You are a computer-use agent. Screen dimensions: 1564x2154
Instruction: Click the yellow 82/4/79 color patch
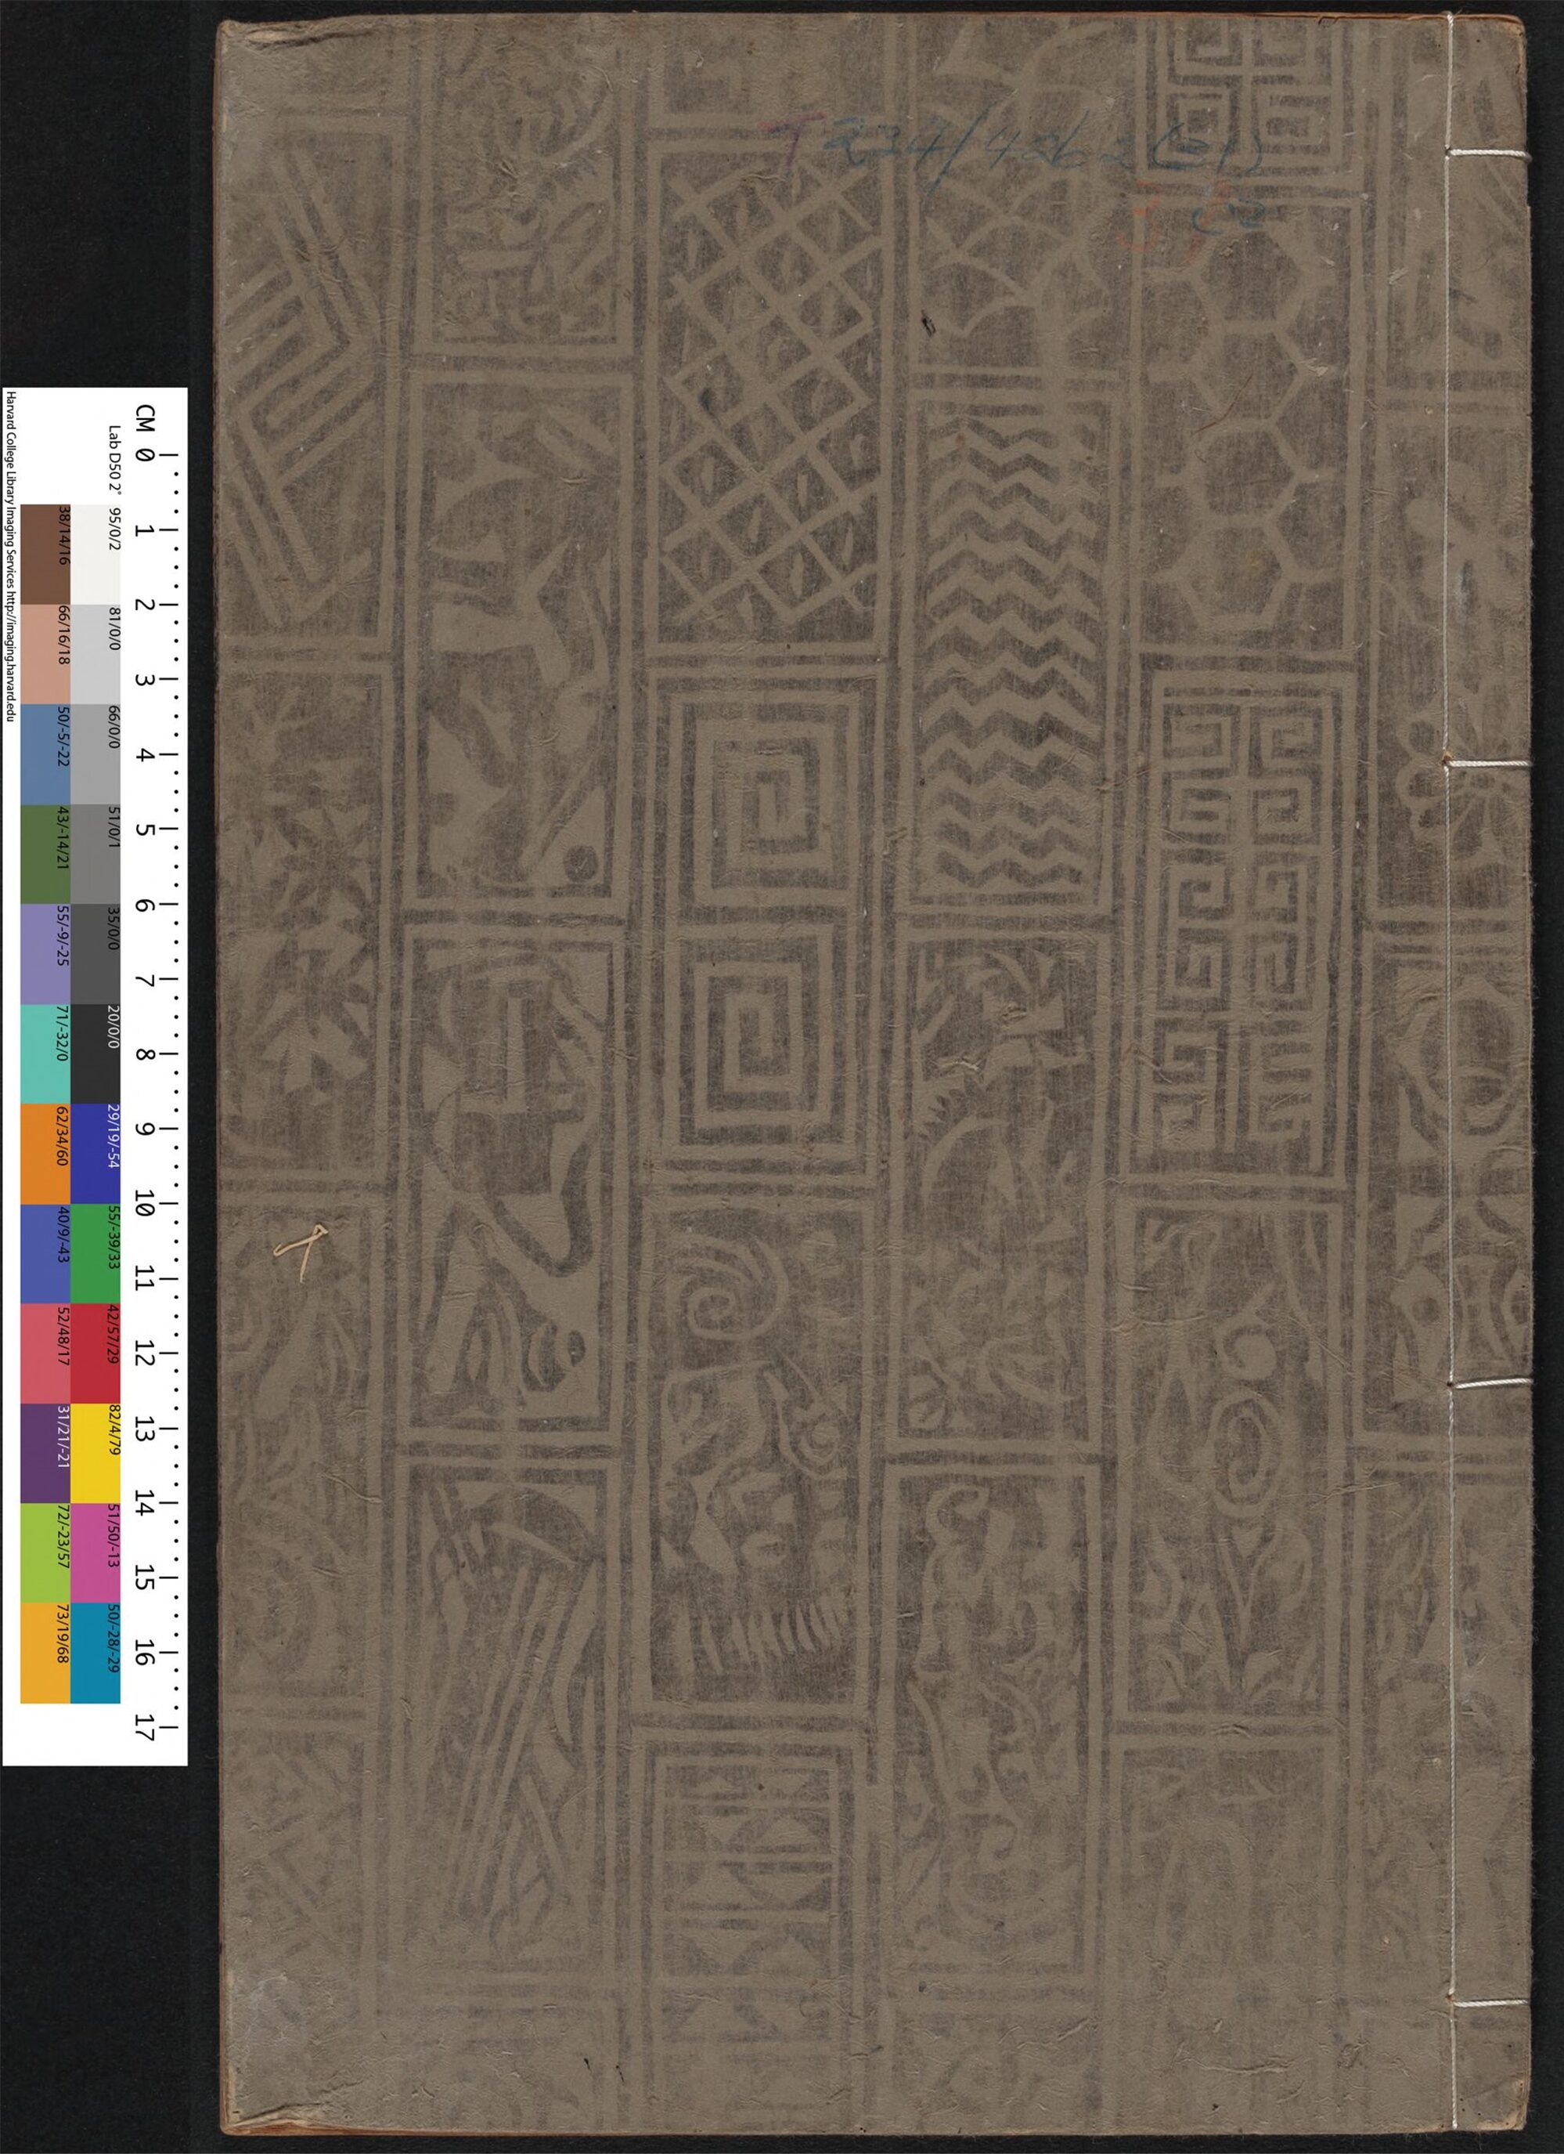tap(95, 1452)
